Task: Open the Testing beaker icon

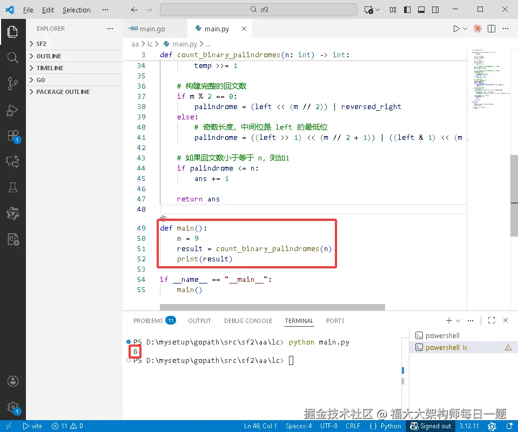Action: [12, 187]
